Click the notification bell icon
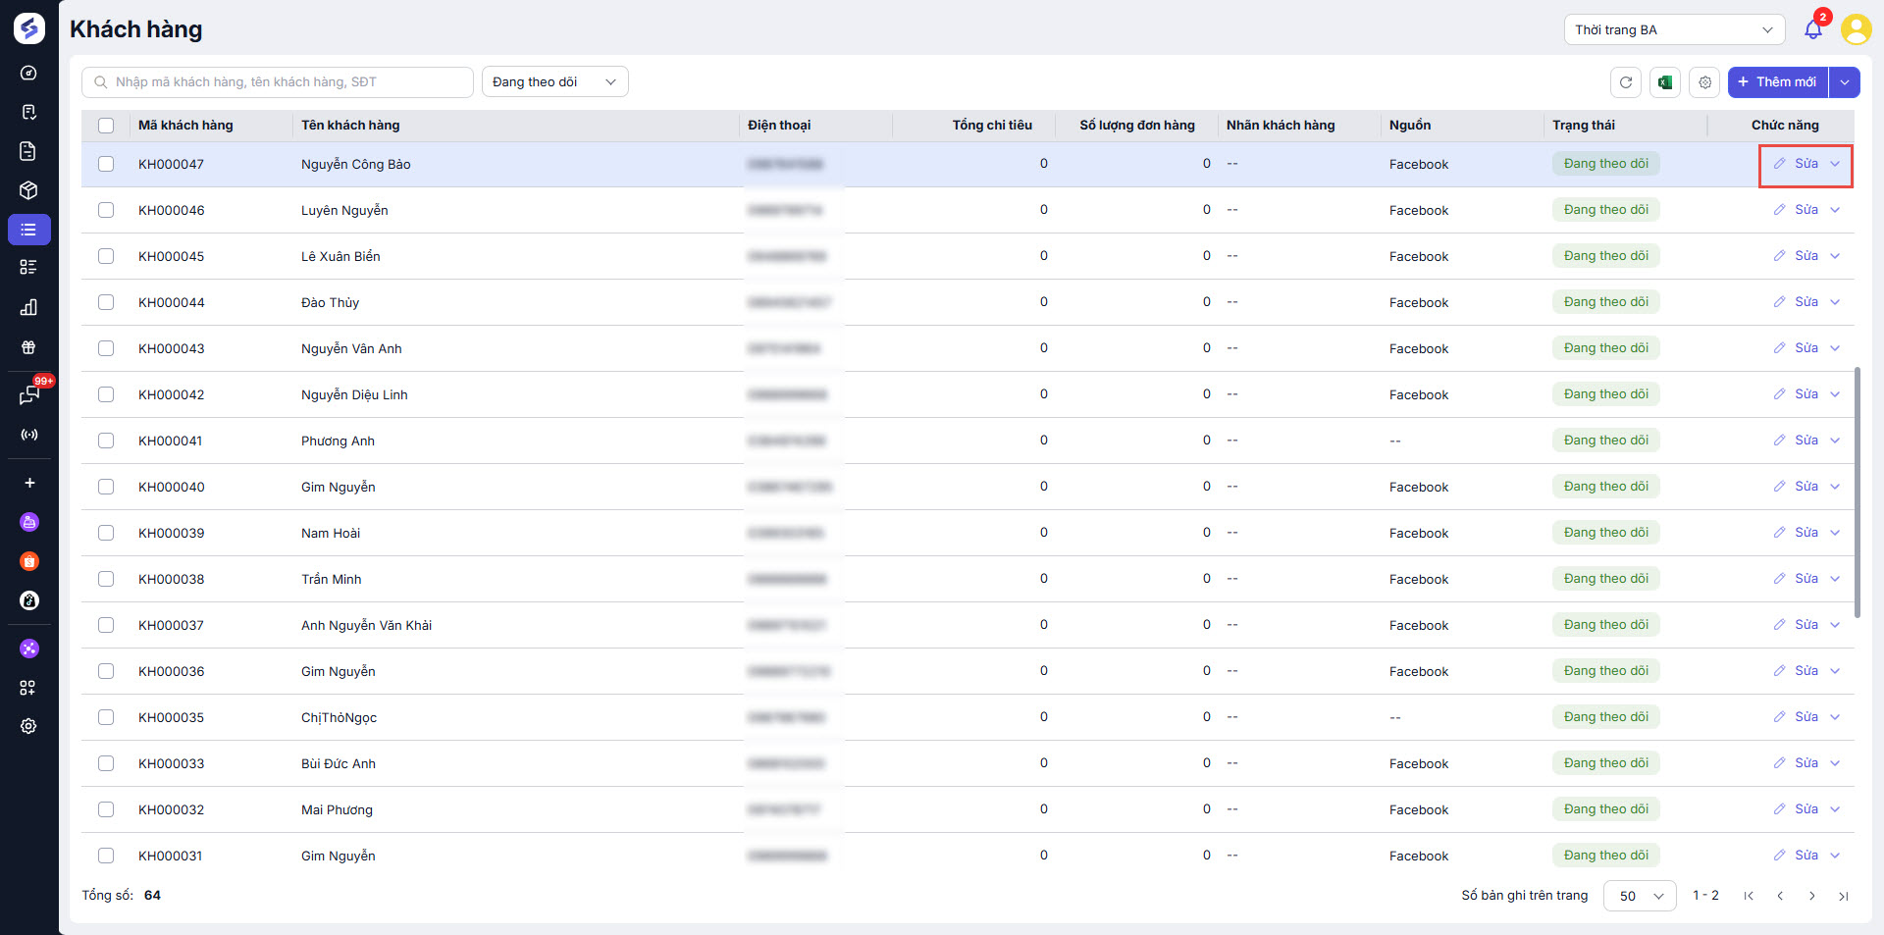Screen dimensions: 1884x935 coord(1812,29)
